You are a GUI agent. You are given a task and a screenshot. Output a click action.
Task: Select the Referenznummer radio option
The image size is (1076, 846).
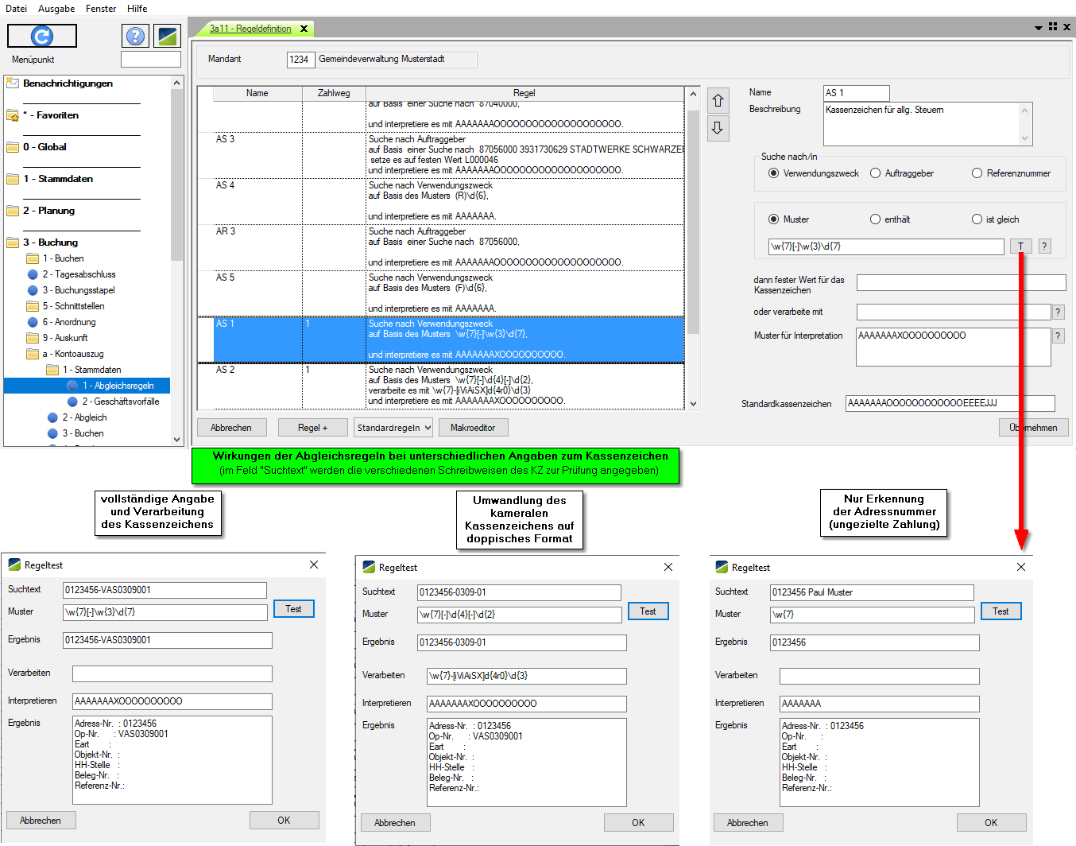pyautogui.click(x=977, y=173)
